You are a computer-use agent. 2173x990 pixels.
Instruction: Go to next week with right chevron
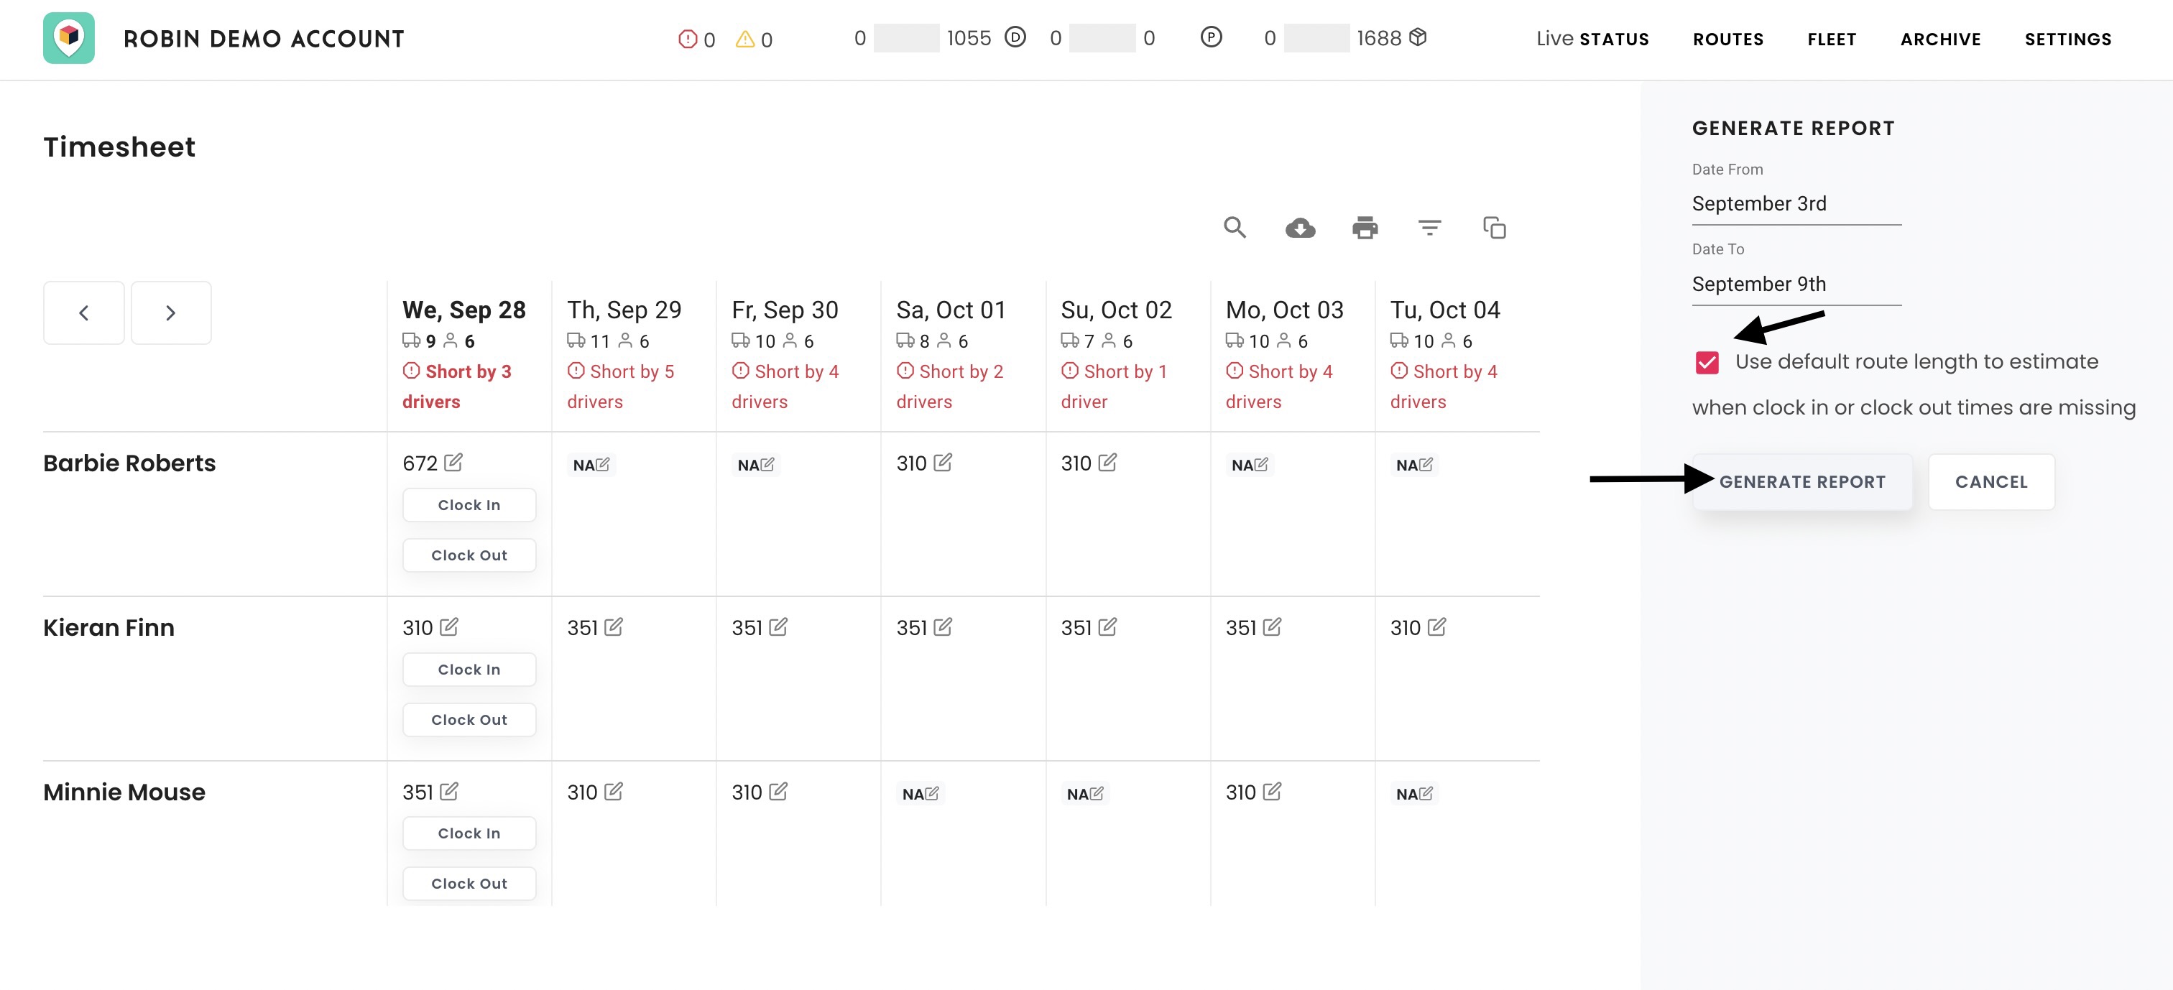pos(171,313)
